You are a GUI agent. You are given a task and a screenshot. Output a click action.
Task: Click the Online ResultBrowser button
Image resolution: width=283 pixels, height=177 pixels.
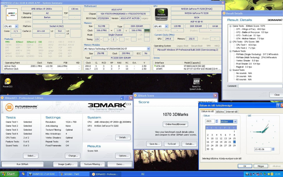(175, 124)
